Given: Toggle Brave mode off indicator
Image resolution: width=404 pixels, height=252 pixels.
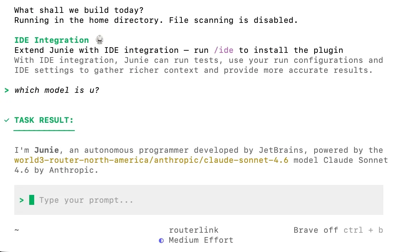Looking at the screenshot, I should point(316,230).
